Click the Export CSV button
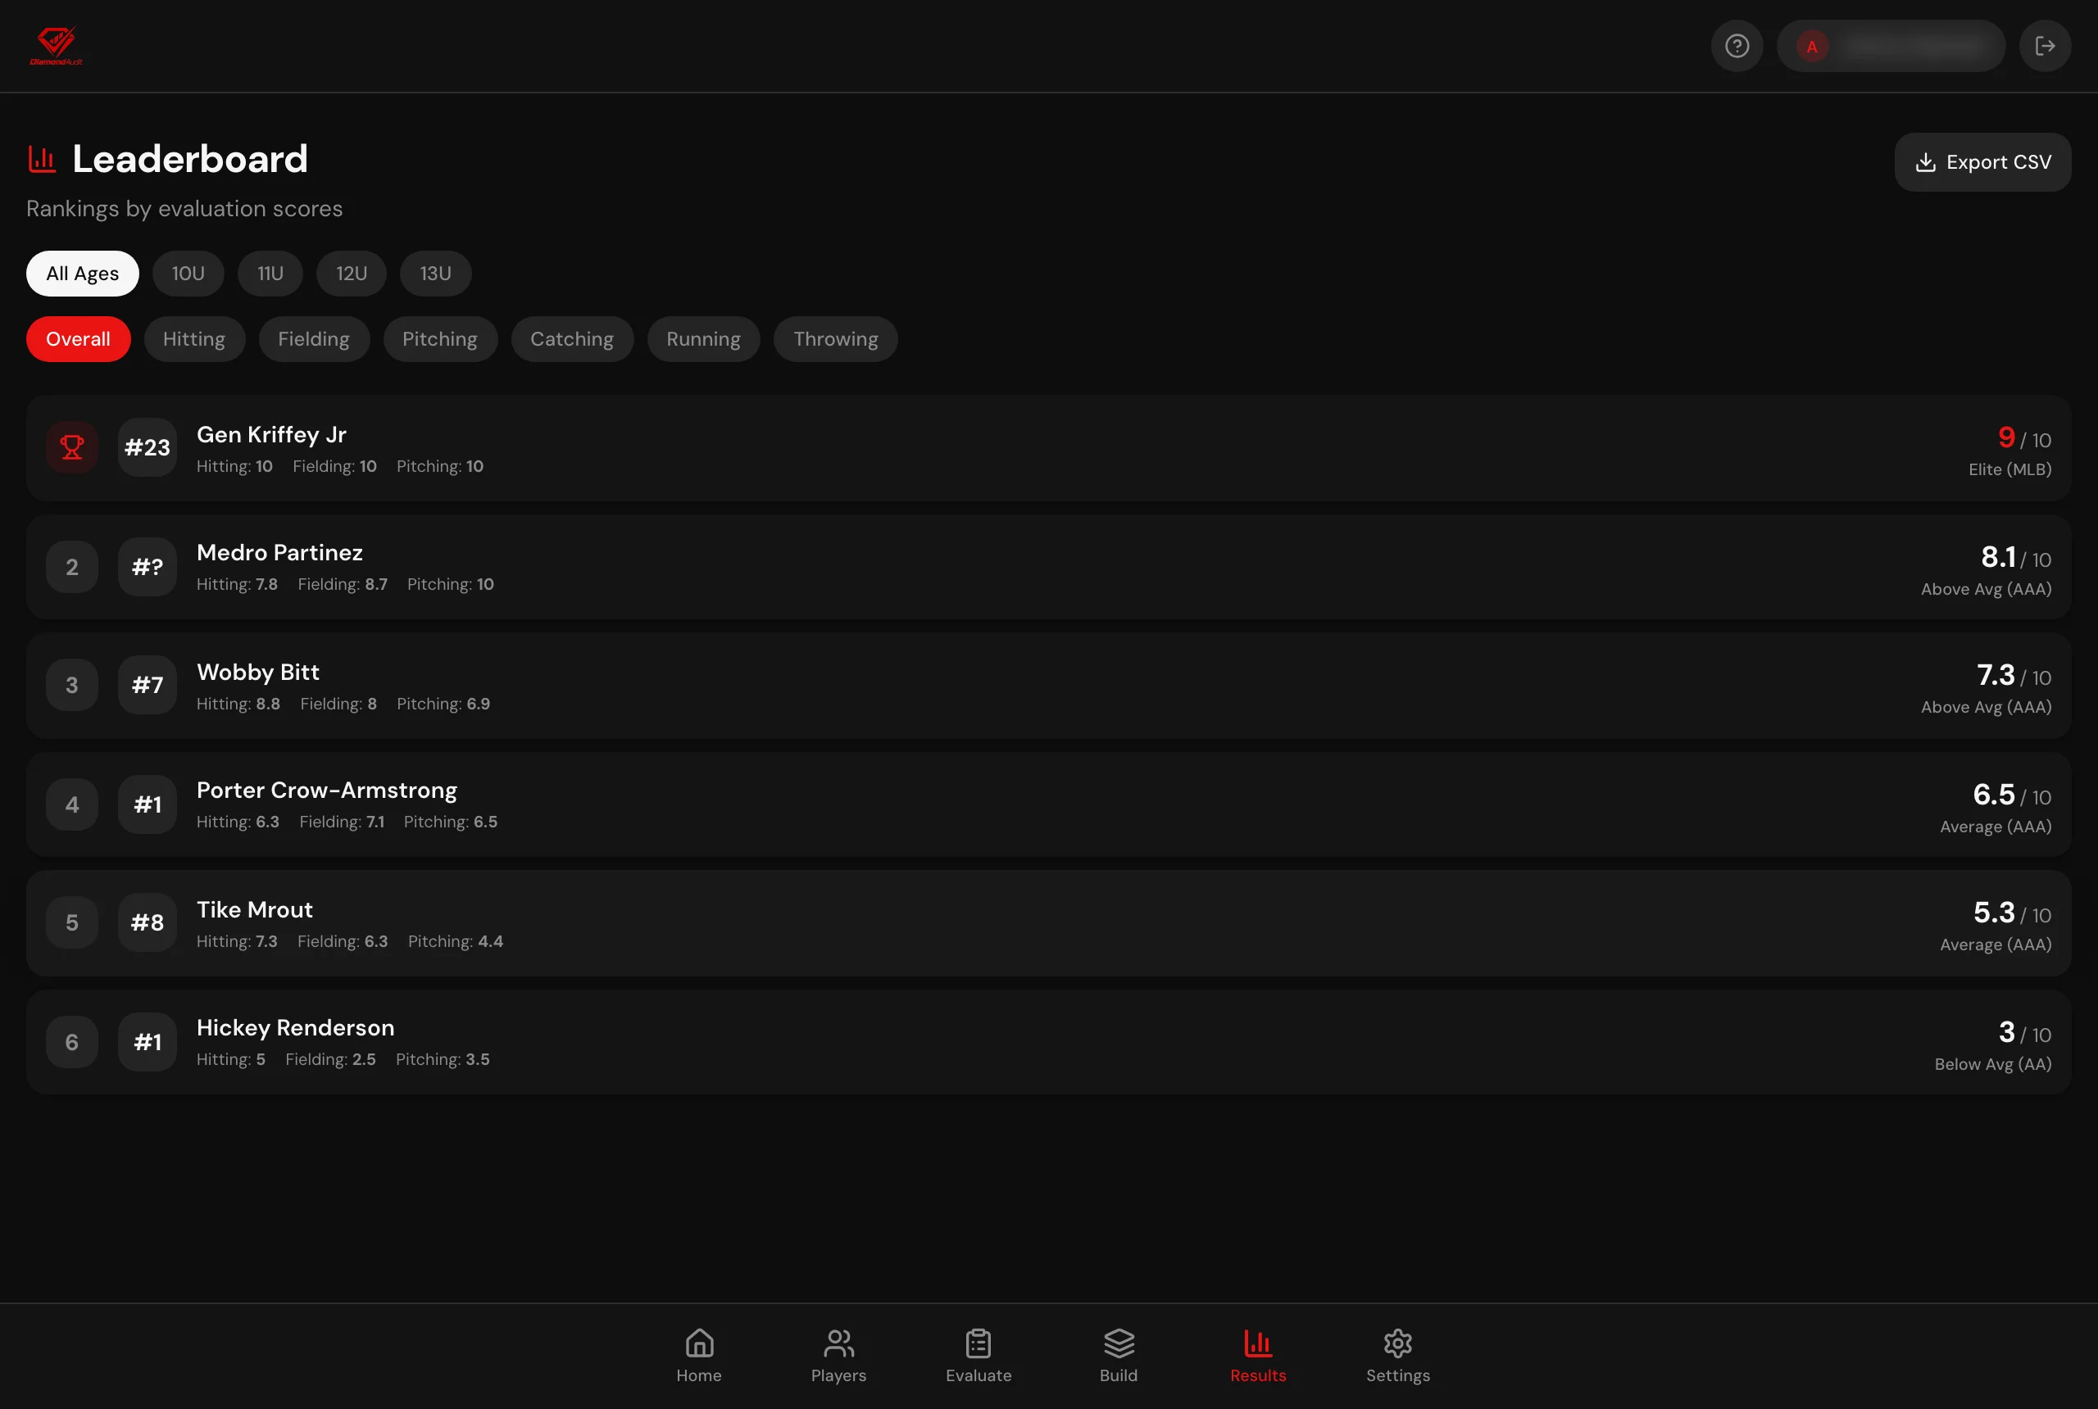This screenshot has width=2098, height=1409. tap(1982, 161)
